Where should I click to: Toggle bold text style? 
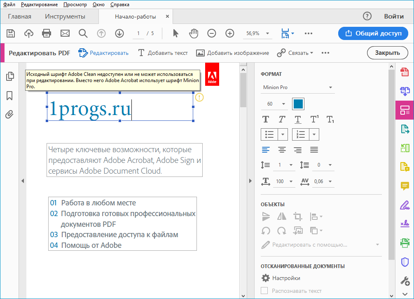coord(266,120)
